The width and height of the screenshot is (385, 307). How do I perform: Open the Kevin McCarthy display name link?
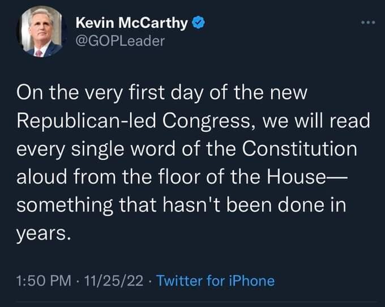pos(131,23)
